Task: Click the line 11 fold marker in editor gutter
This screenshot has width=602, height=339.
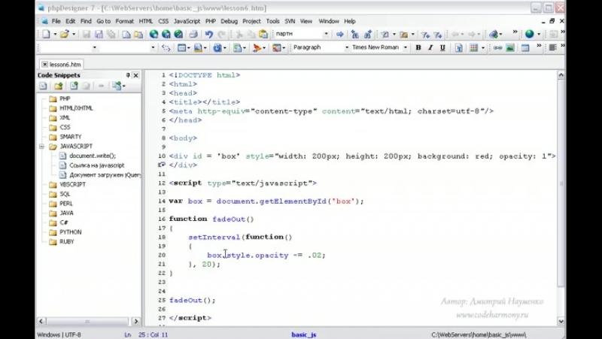Action: 162,165
